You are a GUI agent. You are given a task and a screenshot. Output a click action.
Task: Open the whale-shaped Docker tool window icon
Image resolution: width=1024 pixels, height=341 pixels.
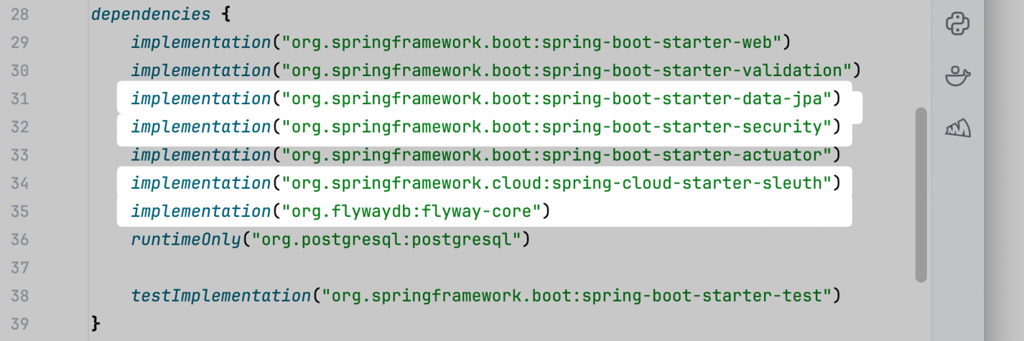point(958,76)
